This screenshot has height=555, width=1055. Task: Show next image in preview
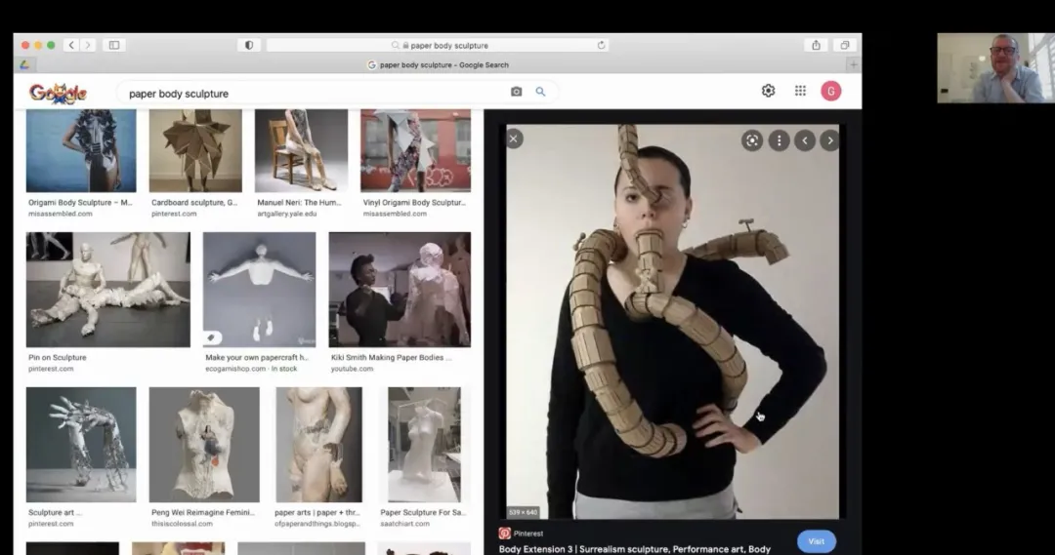(830, 140)
